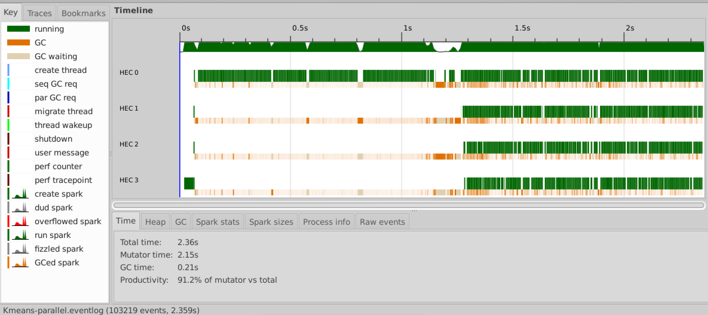
Task: Click the timeline horizontal scrollbar
Action: tap(409, 205)
